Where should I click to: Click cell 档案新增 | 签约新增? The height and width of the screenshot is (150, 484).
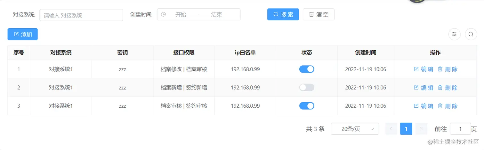pyautogui.click(x=184, y=87)
